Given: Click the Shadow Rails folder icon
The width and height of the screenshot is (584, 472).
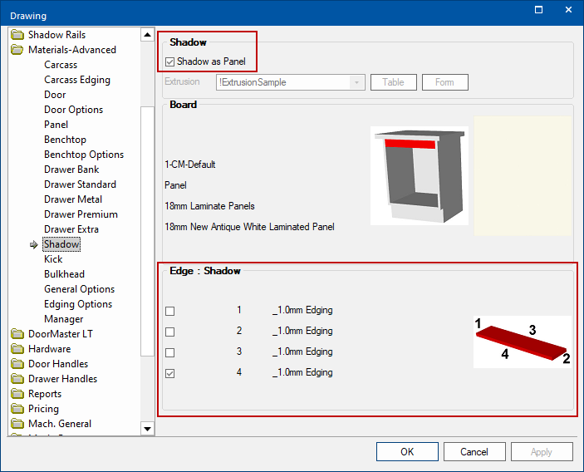Looking at the screenshot, I should pos(17,35).
